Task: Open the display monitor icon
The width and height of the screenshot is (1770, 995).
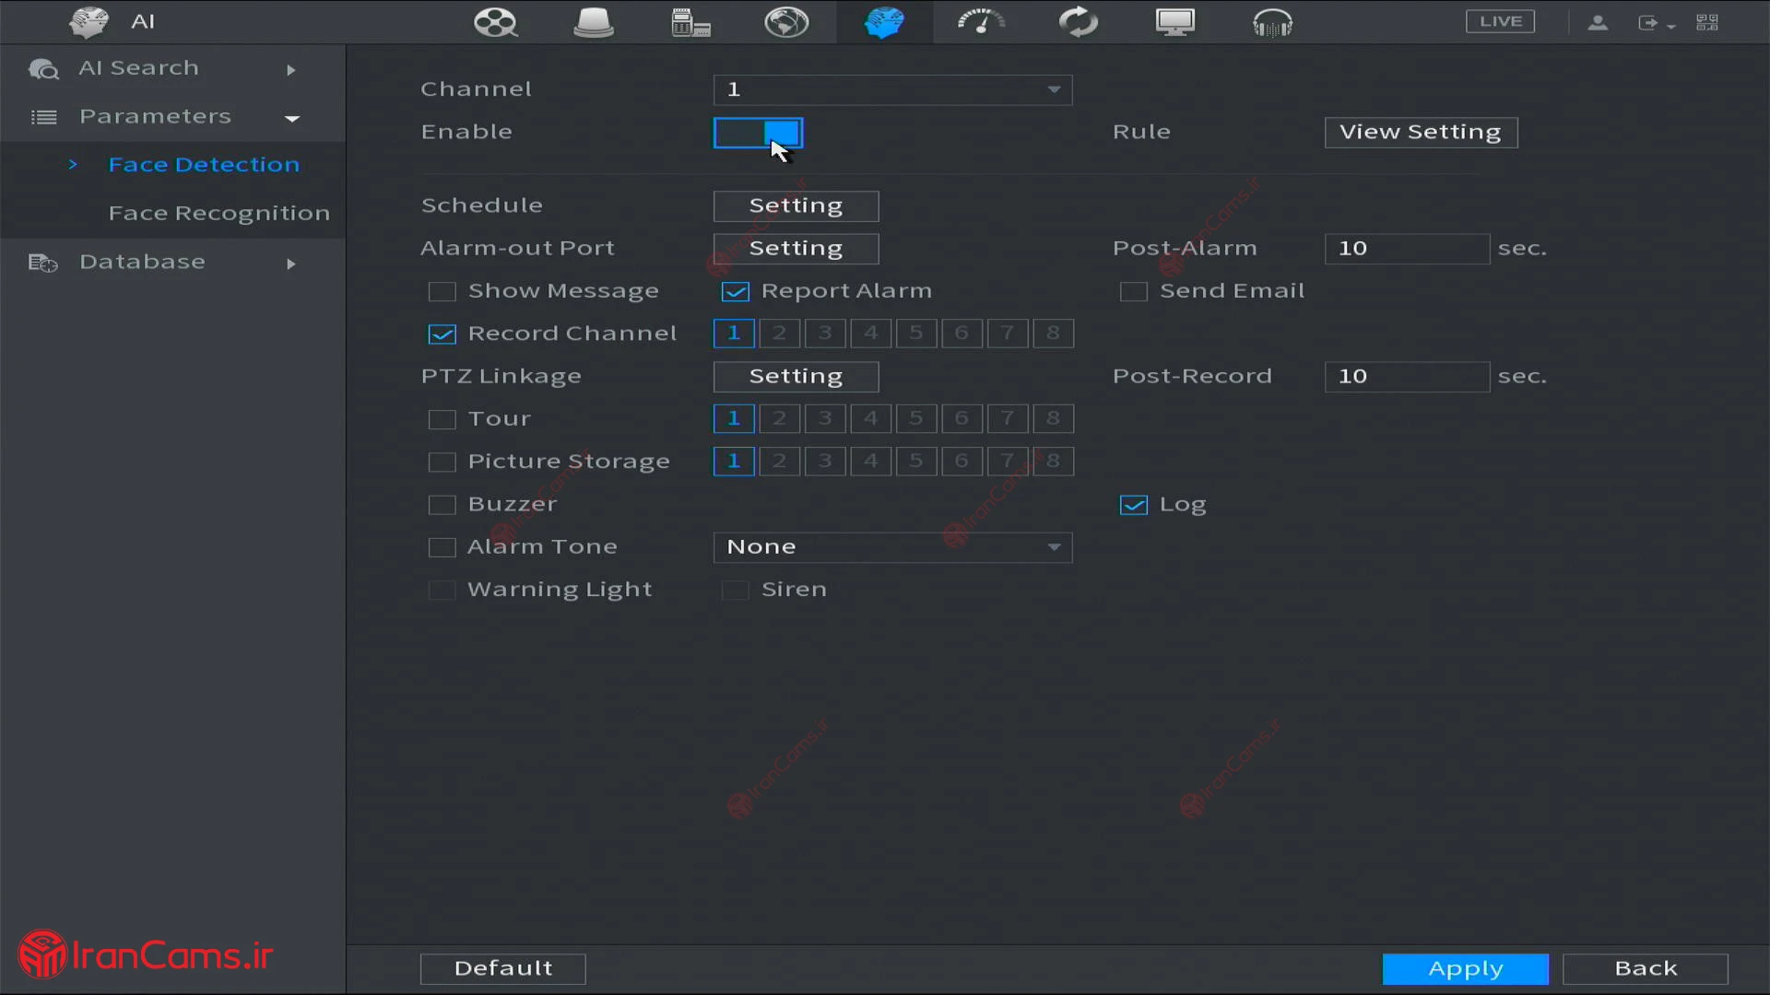Action: 1175,21
